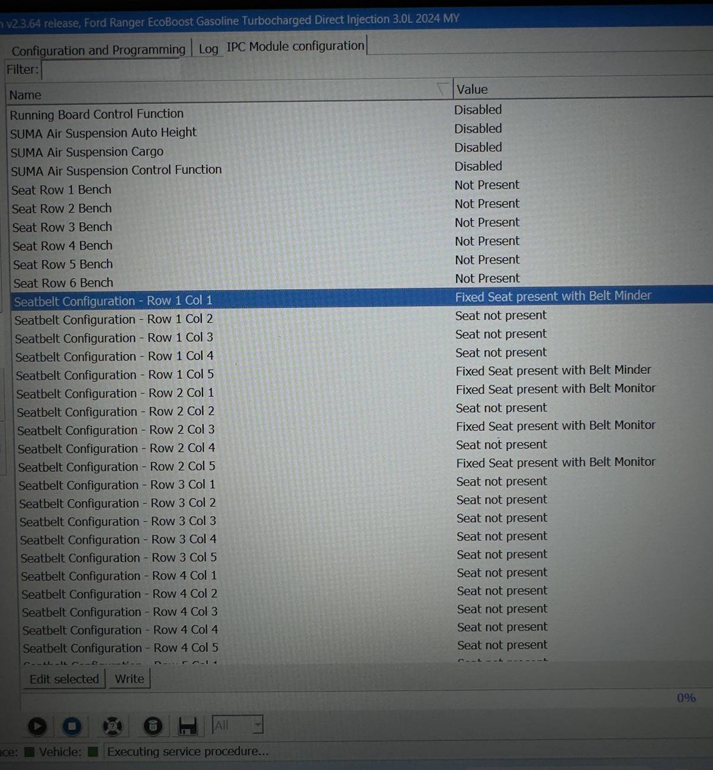
Task: Click the Name column header
Action: [229, 93]
